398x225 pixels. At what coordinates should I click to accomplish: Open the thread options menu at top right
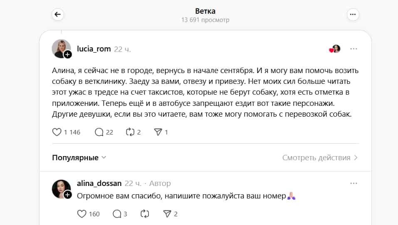coord(353,15)
